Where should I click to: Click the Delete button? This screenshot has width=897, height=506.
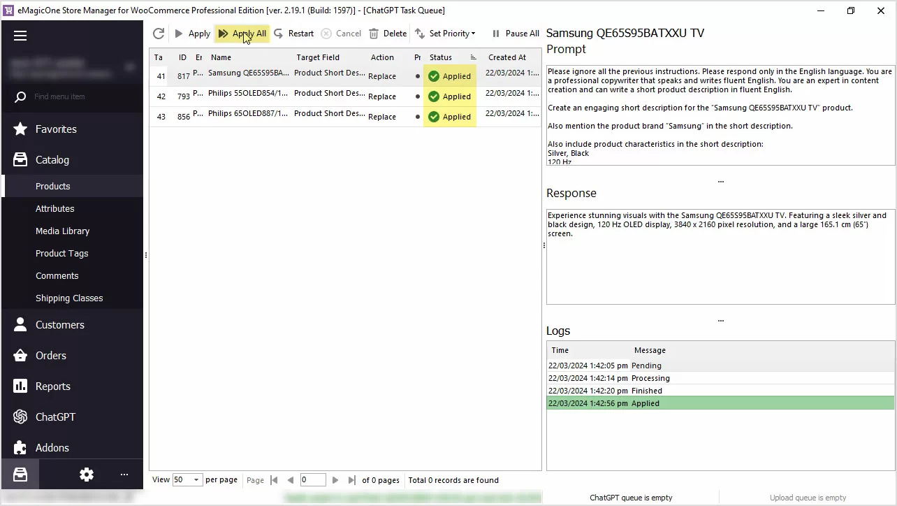point(388,34)
